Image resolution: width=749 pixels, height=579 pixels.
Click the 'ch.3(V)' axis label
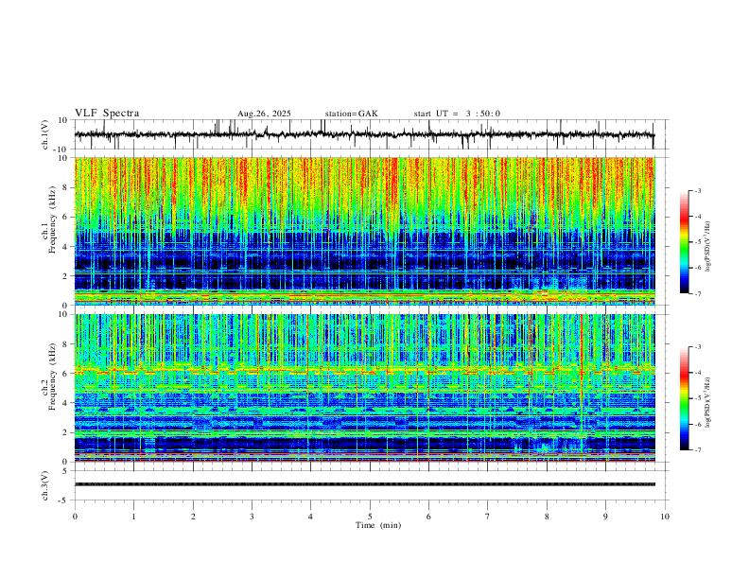click(45, 485)
